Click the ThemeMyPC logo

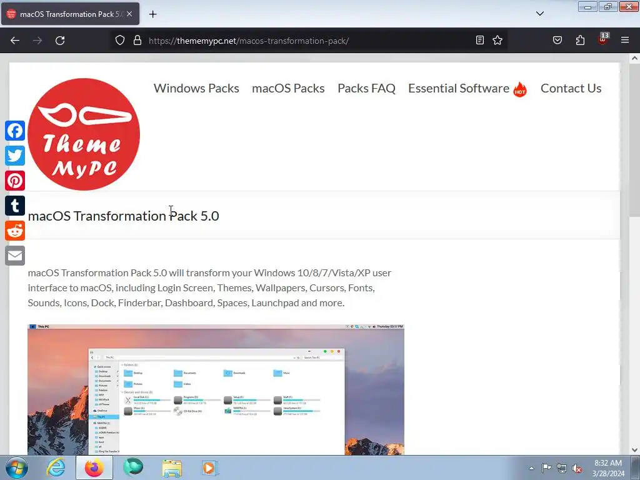click(x=84, y=134)
